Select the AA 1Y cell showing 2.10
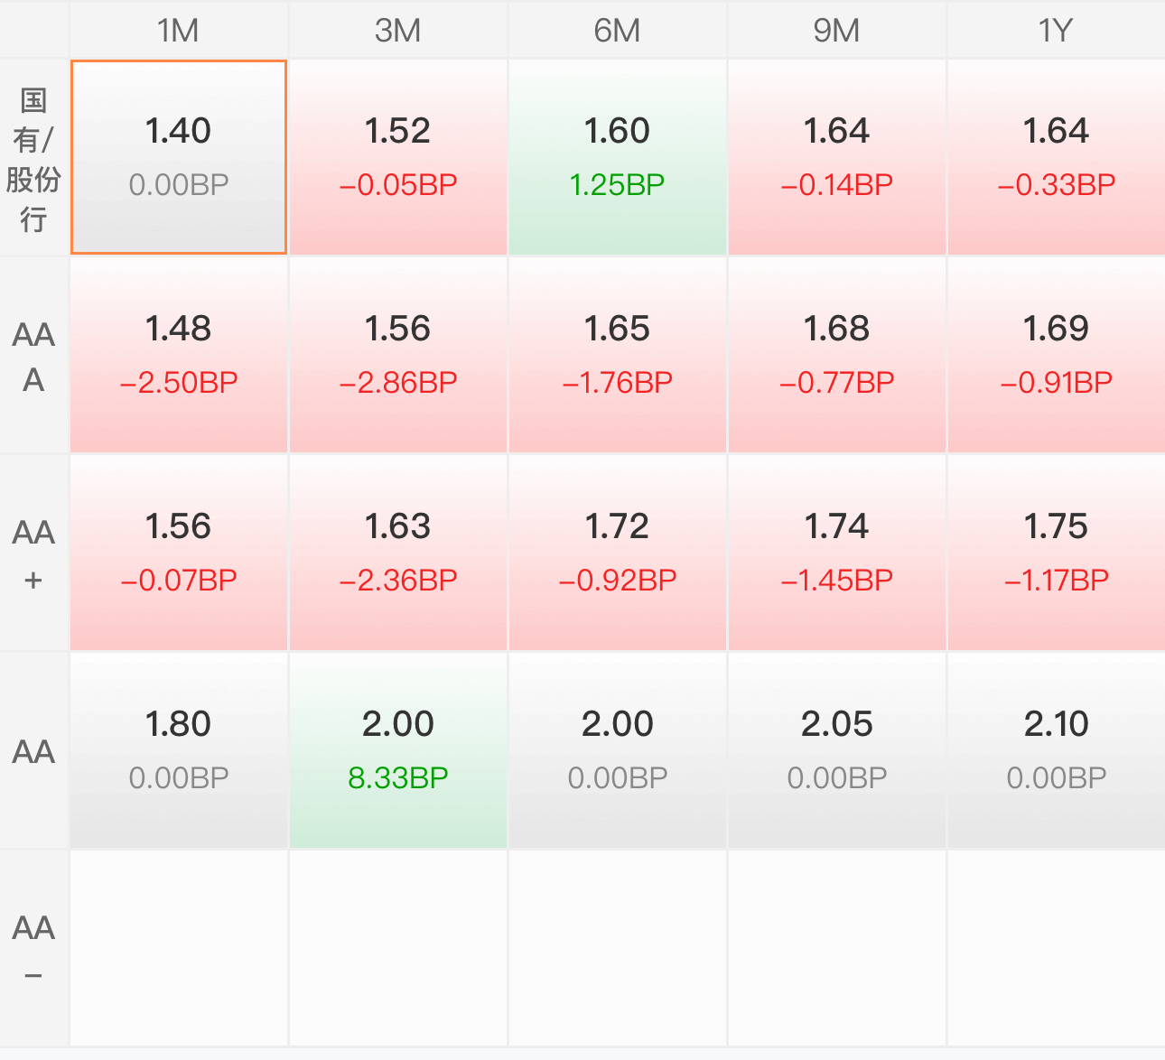The width and height of the screenshot is (1165, 1060). pos(1055,750)
